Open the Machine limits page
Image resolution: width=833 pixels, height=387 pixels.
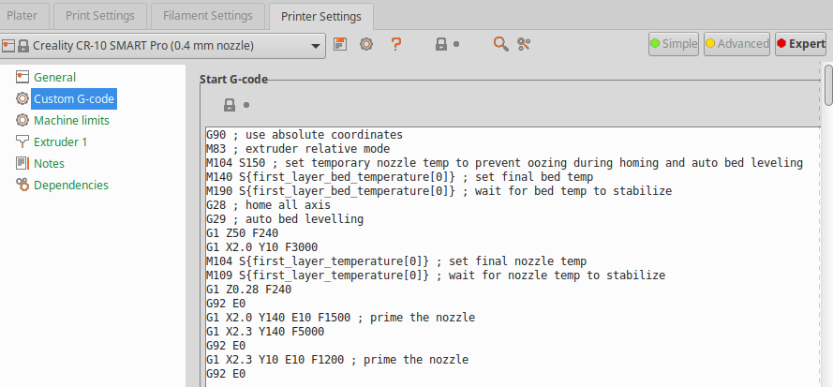pyautogui.click(x=71, y=120)
